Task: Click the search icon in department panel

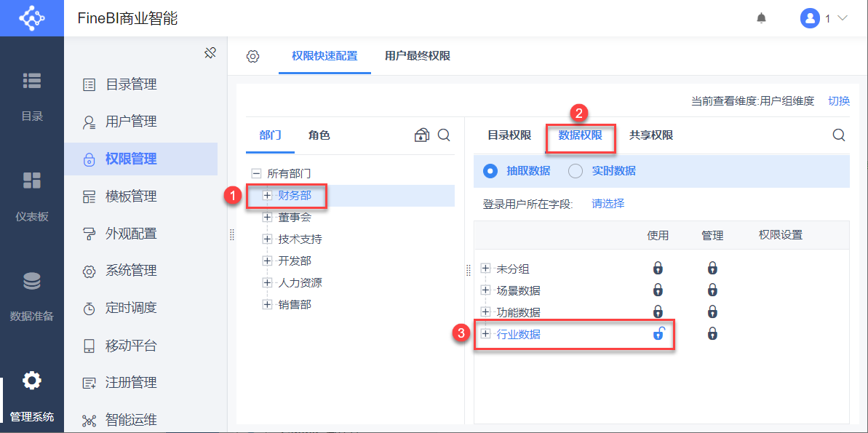Action: coord(444,135)
